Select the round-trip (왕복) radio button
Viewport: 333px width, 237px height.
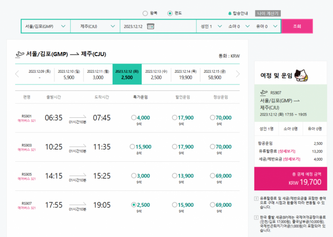[145, 13]
